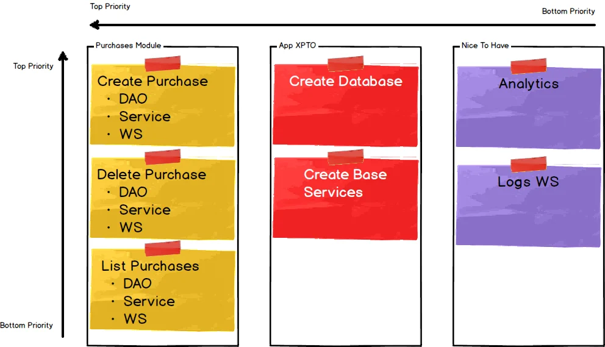Click the Service bullet under Delete Purchase
Viewport: 605px width, 347px height.
click(x=145, y=210)
